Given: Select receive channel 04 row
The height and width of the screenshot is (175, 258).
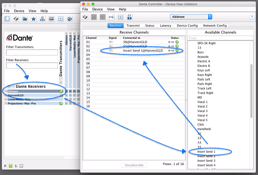Looking at the screenshot, I should click(134, 55).
